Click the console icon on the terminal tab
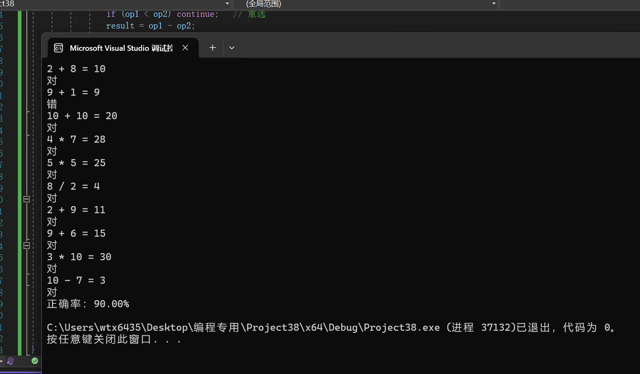 (59, 48)
